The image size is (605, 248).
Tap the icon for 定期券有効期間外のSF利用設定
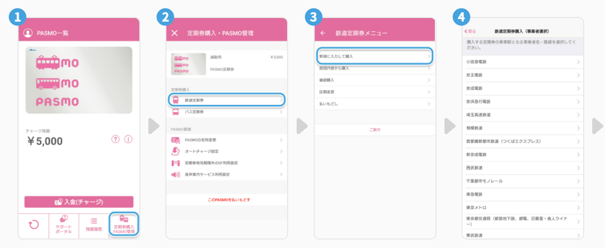click(175, 163)
